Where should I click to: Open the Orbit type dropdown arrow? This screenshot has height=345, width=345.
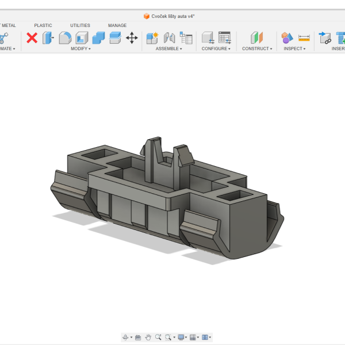(131, 338)
